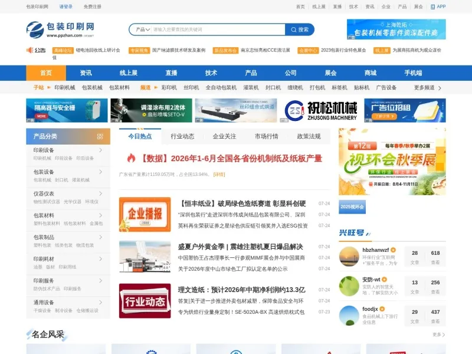The height and width of the screenshot is (354, 472).
Task: Expand the 仪器仪表 category arrow
Action: [100, 194]
